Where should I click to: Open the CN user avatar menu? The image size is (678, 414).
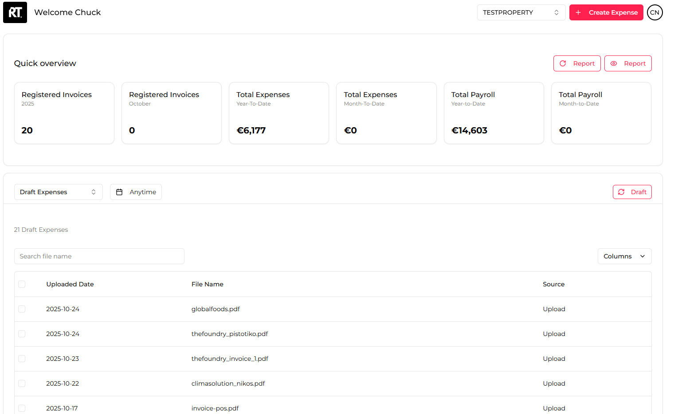(x=654, y=12)
